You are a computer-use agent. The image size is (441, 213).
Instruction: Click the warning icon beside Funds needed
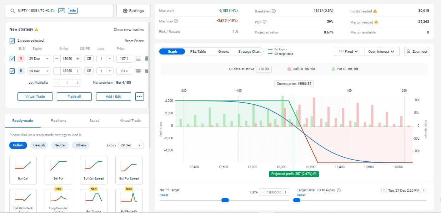click(375, 11)
